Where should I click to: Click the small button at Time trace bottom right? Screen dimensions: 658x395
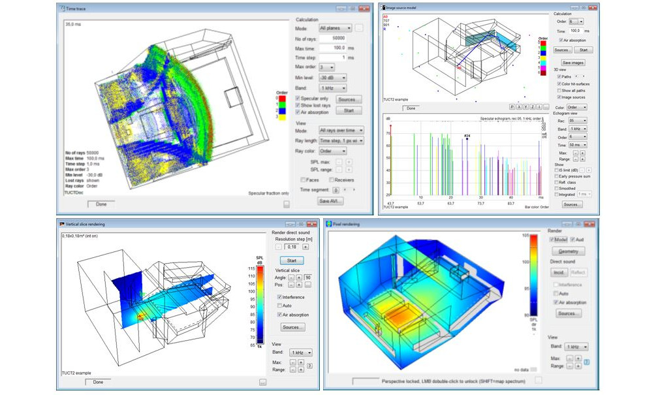(286, 204)
